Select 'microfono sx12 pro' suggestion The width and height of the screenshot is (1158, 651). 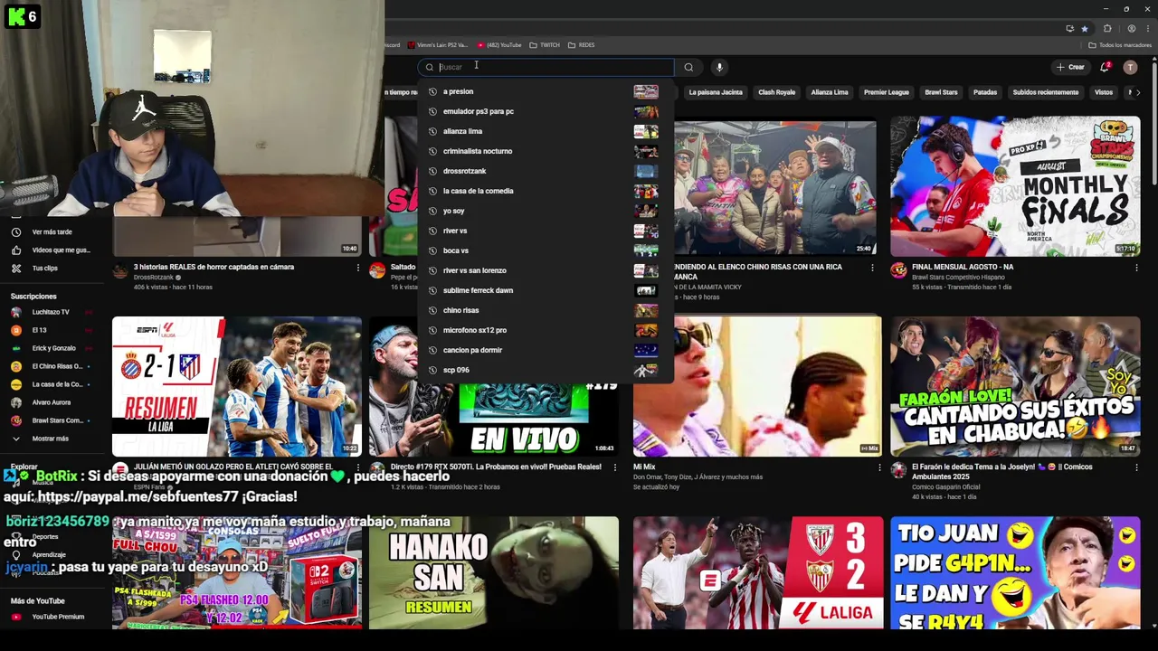546,330
